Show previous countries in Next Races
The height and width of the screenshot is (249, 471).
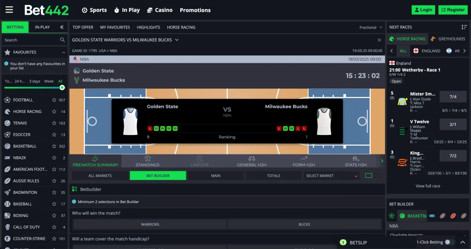391,51
